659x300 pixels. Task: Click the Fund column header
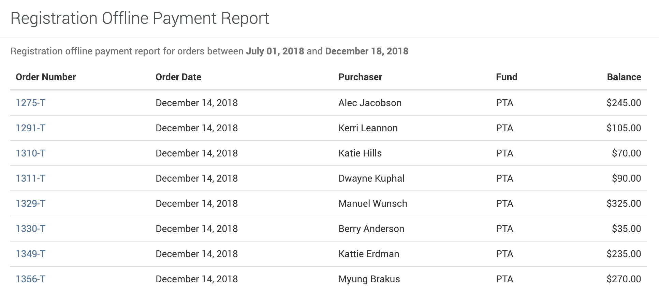pos(507,77)
